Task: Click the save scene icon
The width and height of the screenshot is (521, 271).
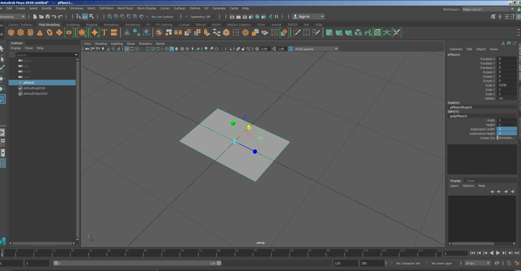Action: click(48, 16)
